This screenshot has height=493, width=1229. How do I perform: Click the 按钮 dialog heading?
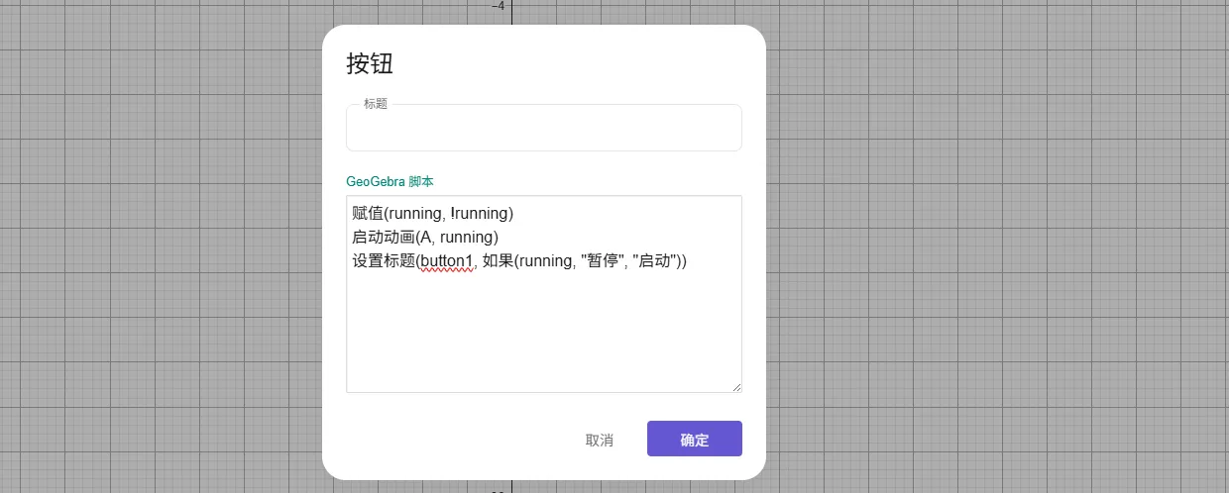point(370,63)
